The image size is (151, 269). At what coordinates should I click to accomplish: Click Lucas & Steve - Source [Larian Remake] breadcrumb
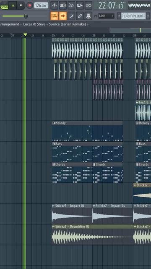coord(55,24)
